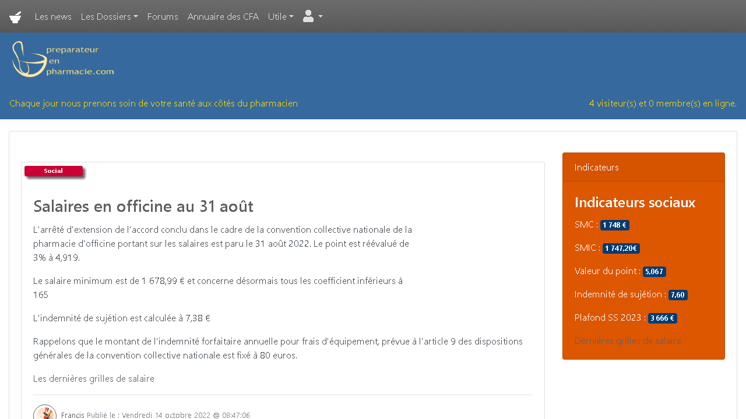Open the user account icon menu

point(312,16)
